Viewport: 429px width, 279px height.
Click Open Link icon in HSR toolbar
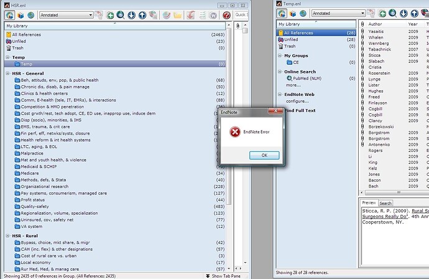167,15
